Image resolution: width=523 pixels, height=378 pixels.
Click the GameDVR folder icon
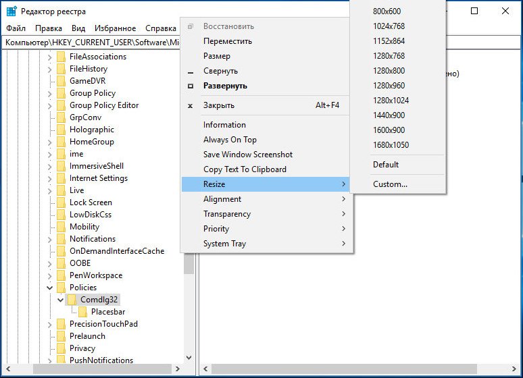click(x=61, y=81)
